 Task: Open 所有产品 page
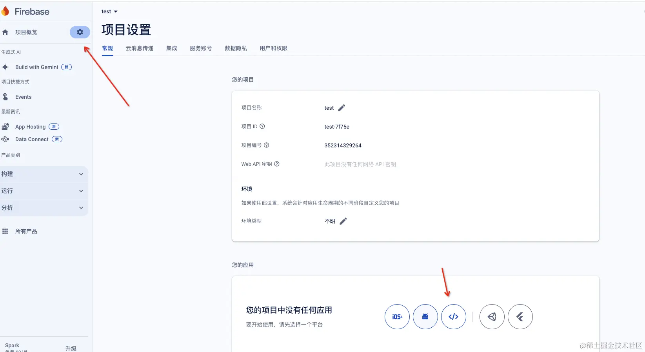pyautogui.click(x=26, y=231)
